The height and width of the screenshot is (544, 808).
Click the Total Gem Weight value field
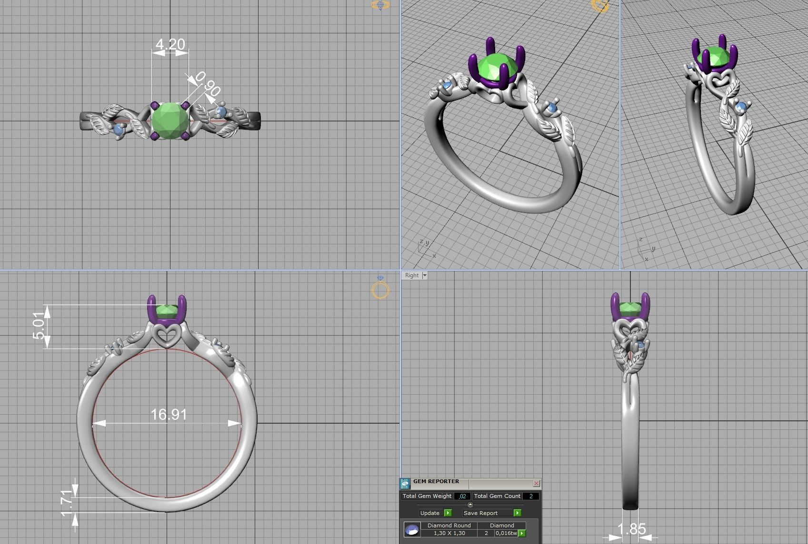coord(462,496)
